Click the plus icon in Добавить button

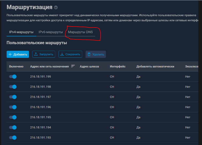10,54
